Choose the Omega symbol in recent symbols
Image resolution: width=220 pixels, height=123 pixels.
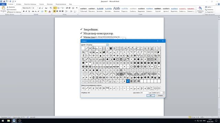point(148,88)
